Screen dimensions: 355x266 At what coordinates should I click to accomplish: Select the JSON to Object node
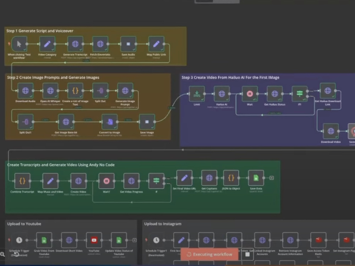pos(231,178)
